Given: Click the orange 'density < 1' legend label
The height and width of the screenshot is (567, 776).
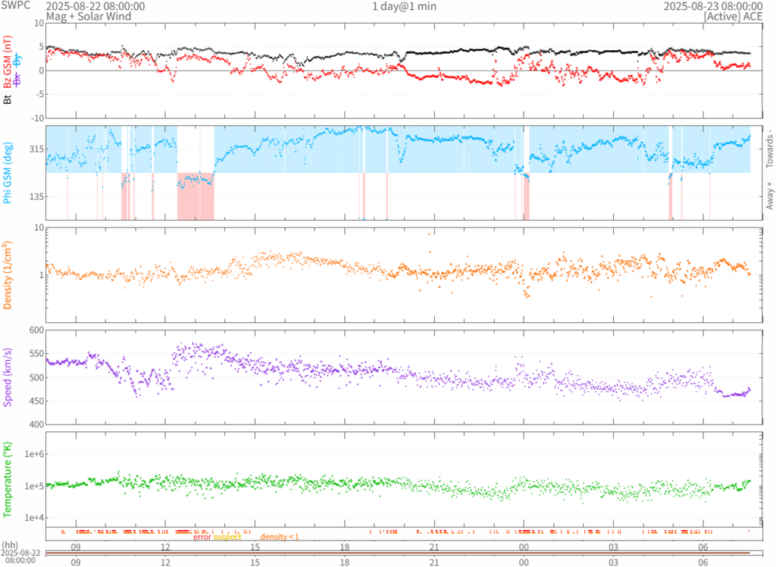Looking at the screenshot, I should click(x=280, y=537).
